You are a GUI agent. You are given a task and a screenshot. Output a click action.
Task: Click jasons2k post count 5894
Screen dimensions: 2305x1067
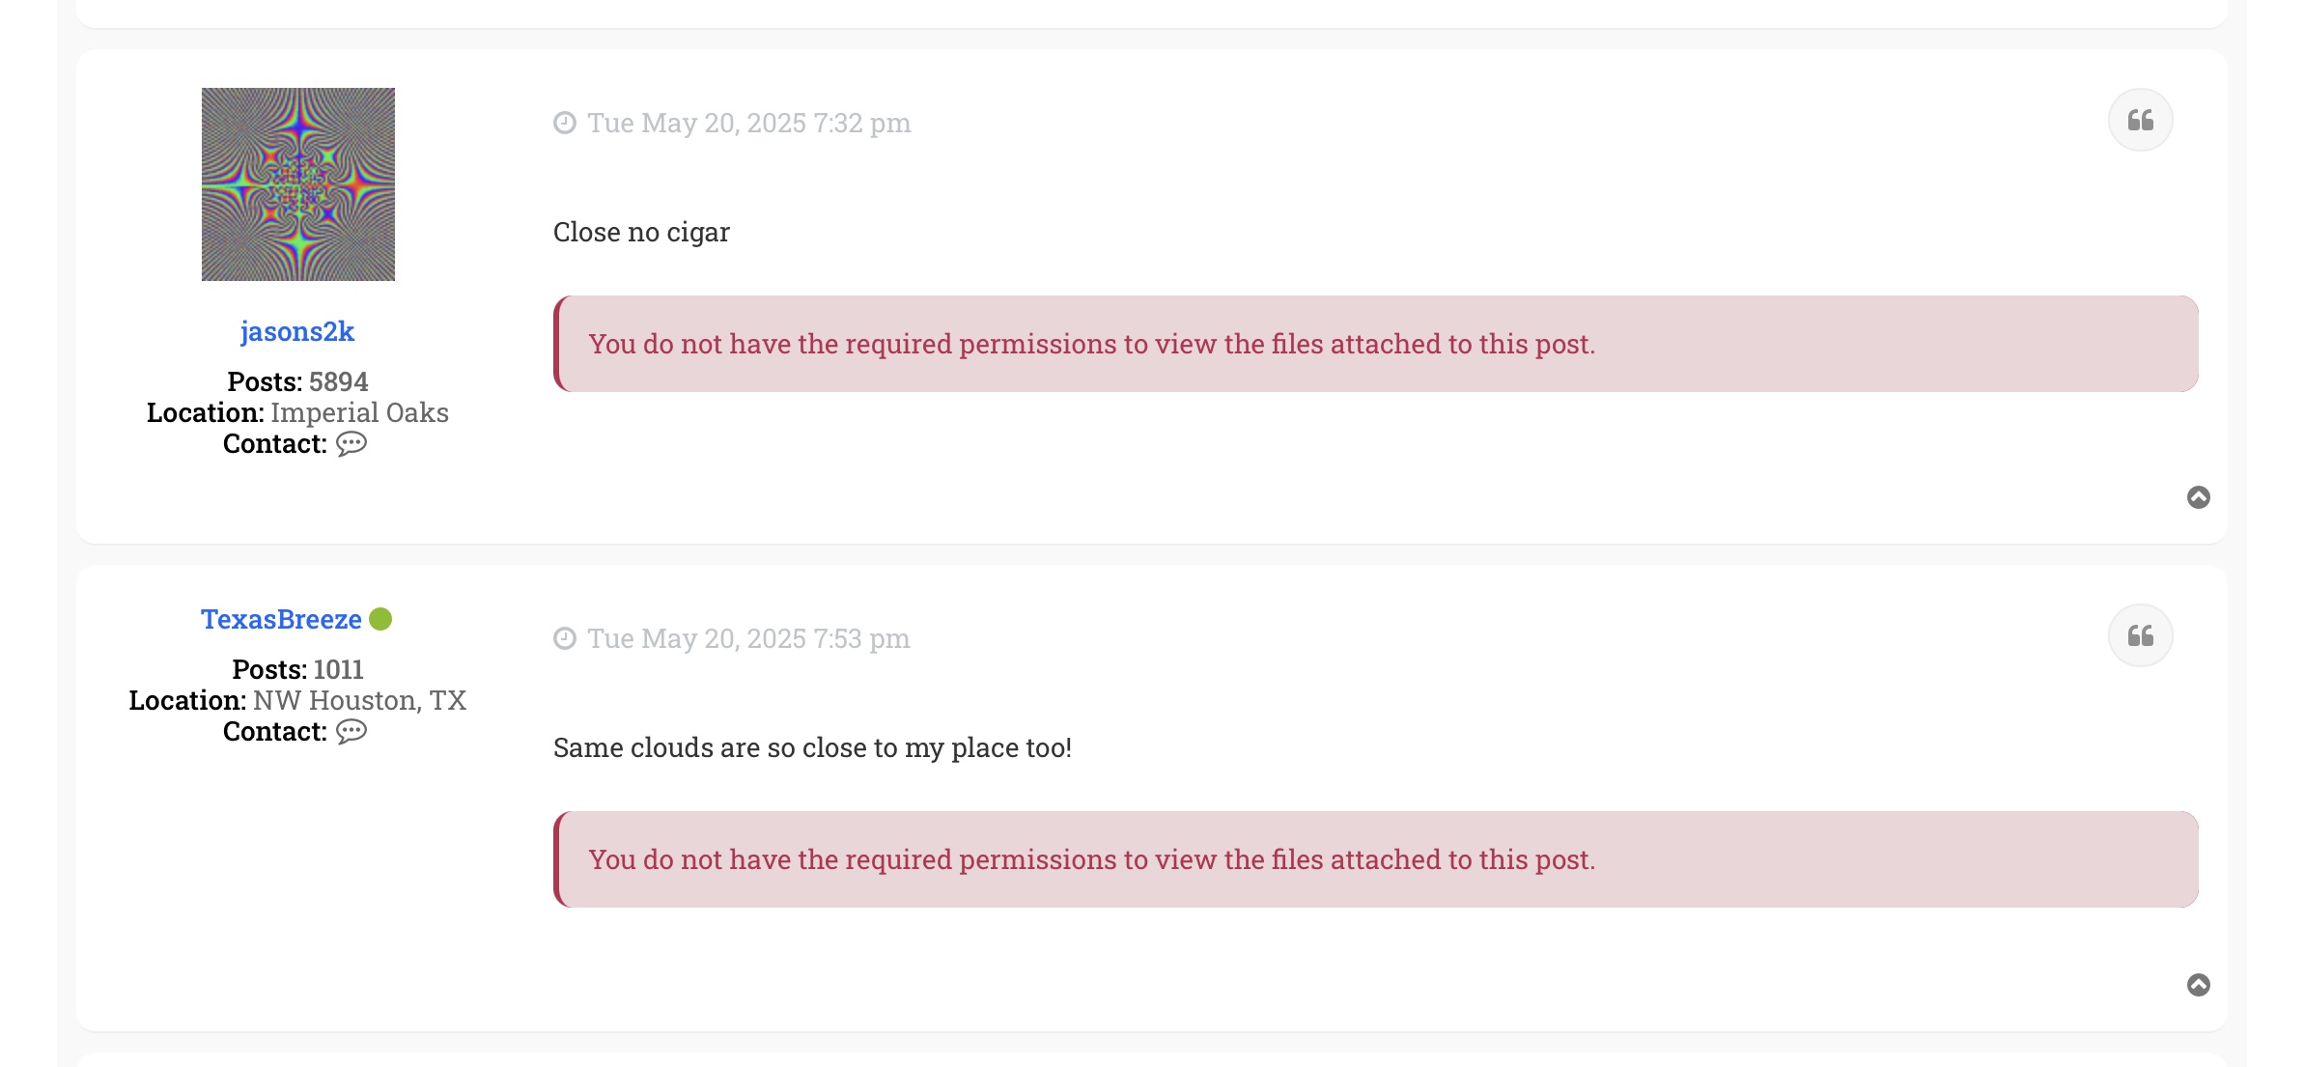[338, 381]
